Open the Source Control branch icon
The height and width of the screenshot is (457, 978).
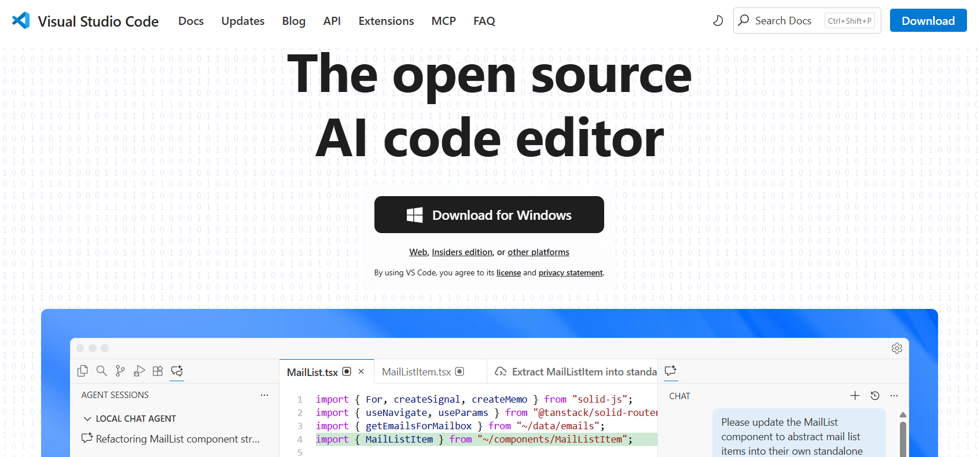[x=120, y=371]
